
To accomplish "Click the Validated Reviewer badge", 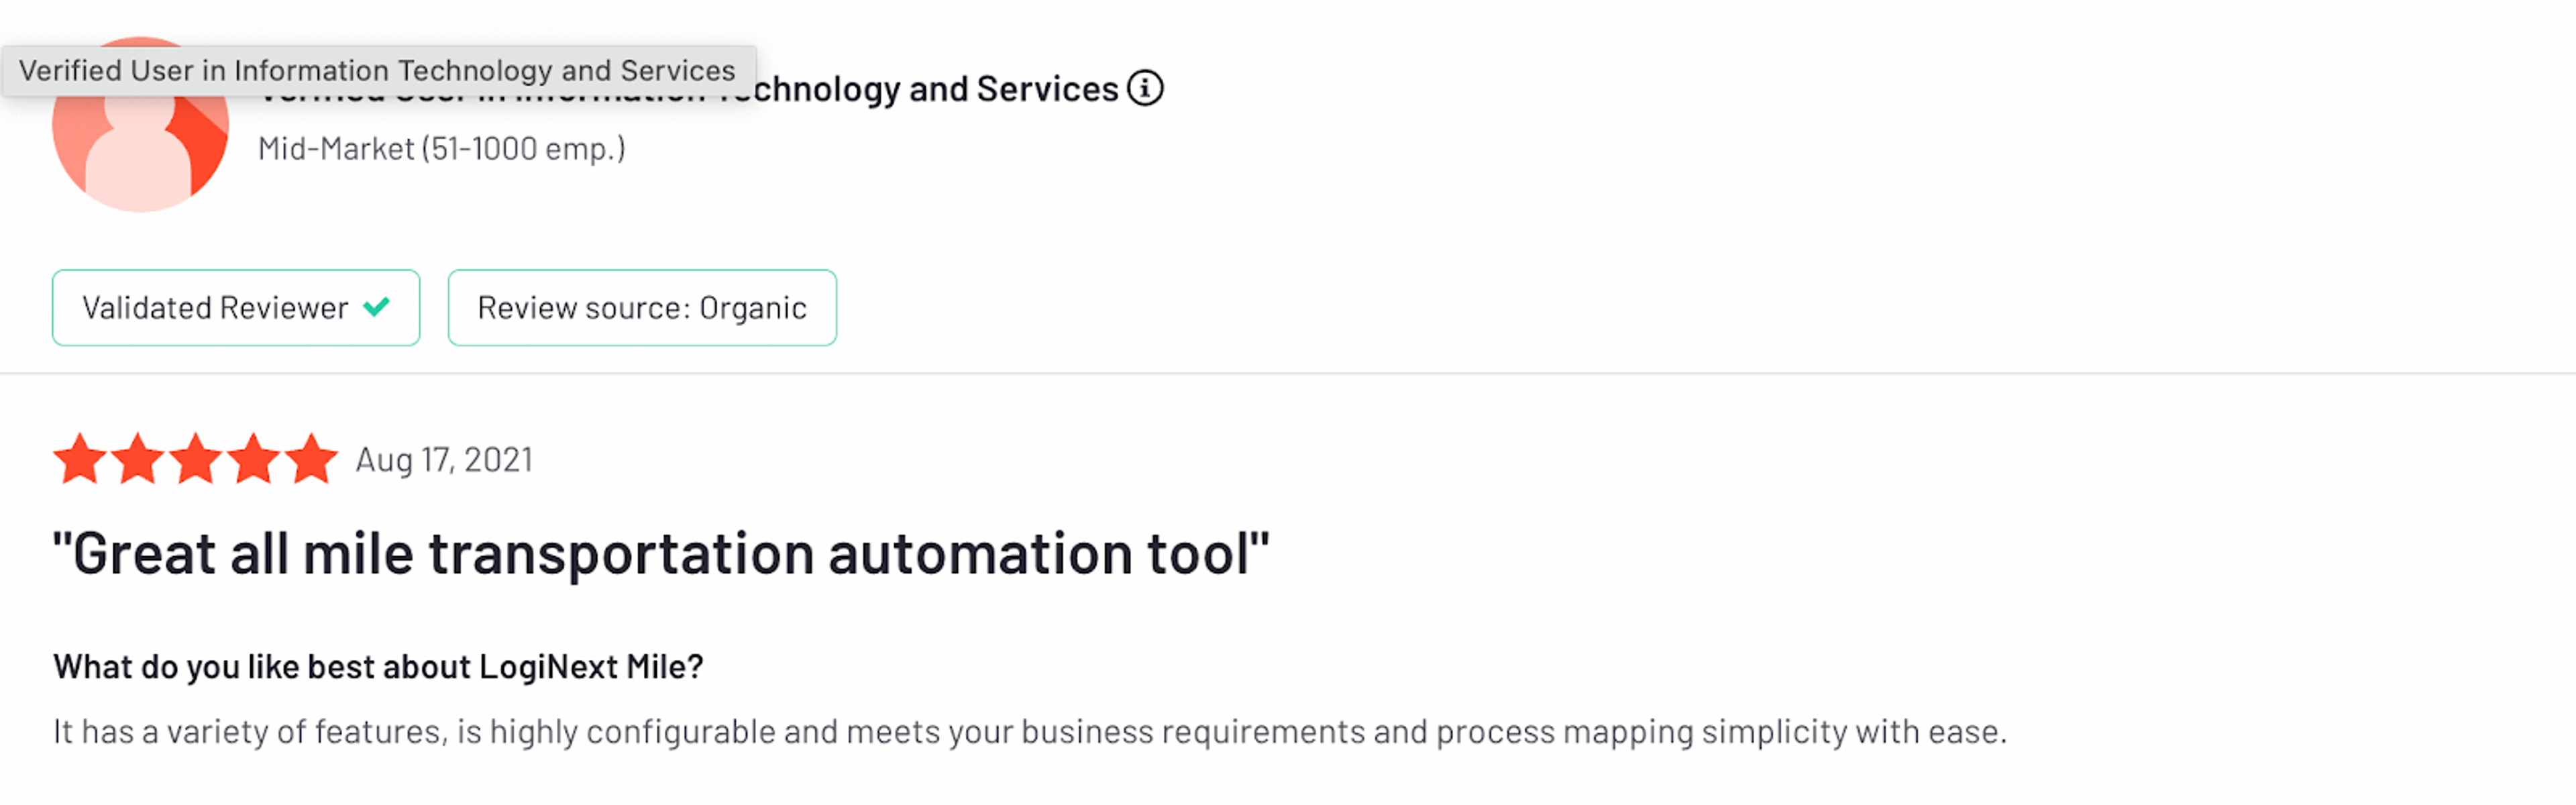I will coord(236,307).
